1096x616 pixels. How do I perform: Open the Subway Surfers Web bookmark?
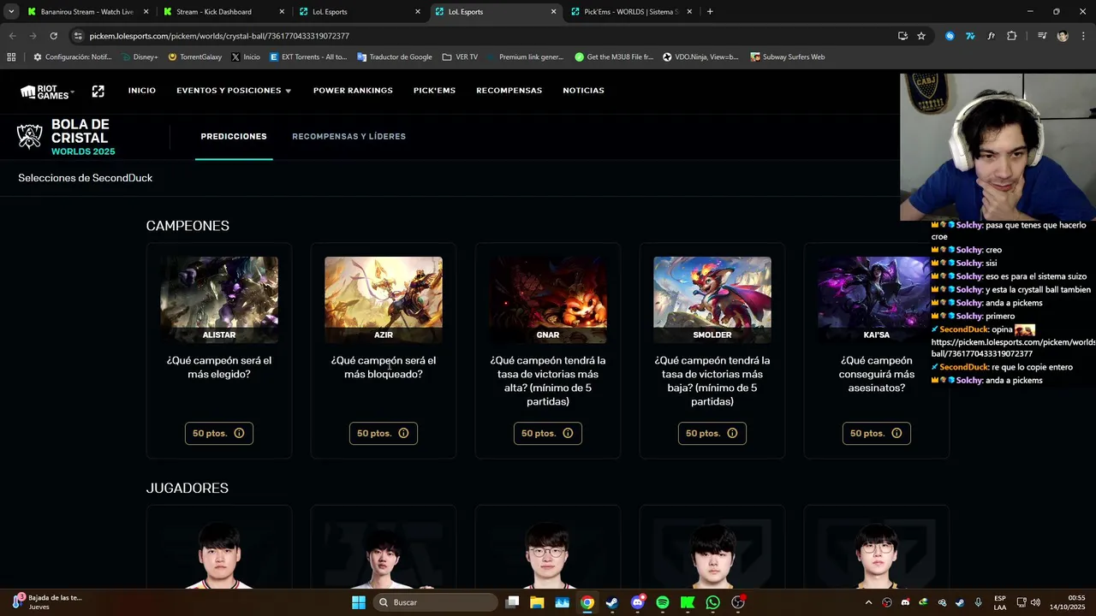click(787, 57)
